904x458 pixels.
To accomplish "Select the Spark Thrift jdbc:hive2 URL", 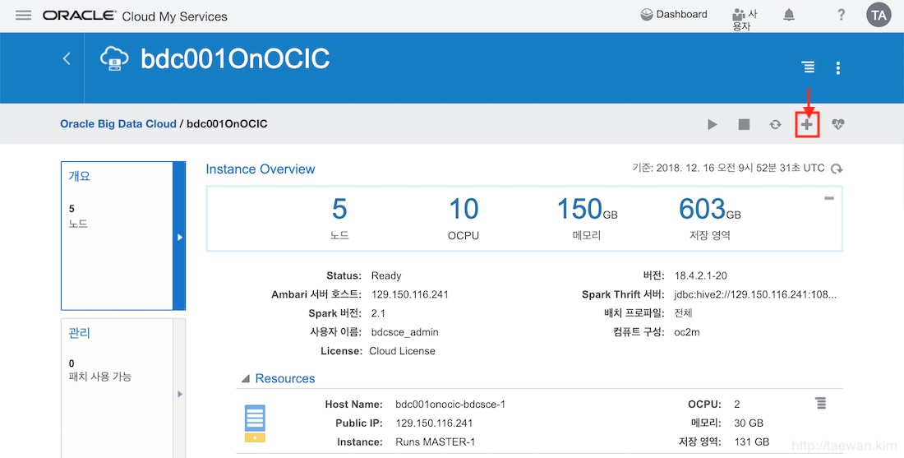I will pos(755,294).
